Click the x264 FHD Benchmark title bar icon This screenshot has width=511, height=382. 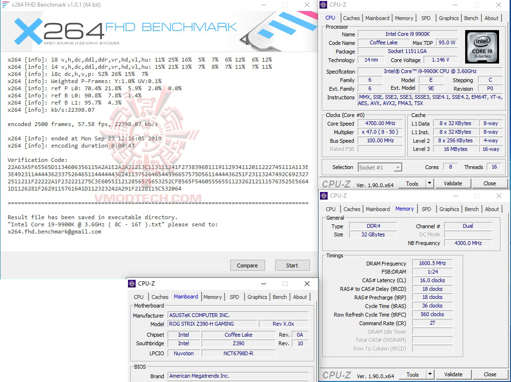pos(6,5)
